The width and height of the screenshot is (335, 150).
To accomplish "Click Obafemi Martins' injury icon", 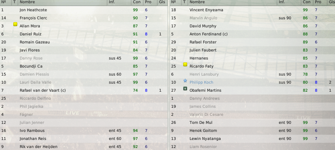I will pyautogui.click(x=185, y=88).
